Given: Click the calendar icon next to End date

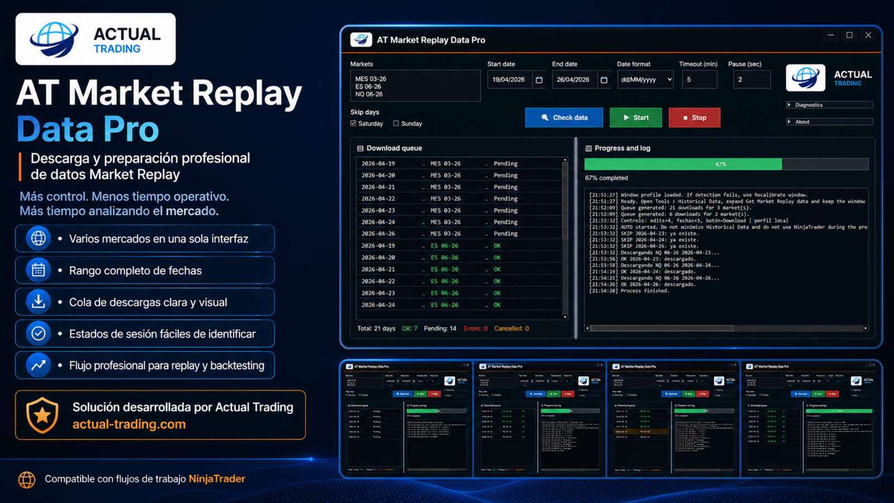Looking at the screenshot, I should 604,79.
